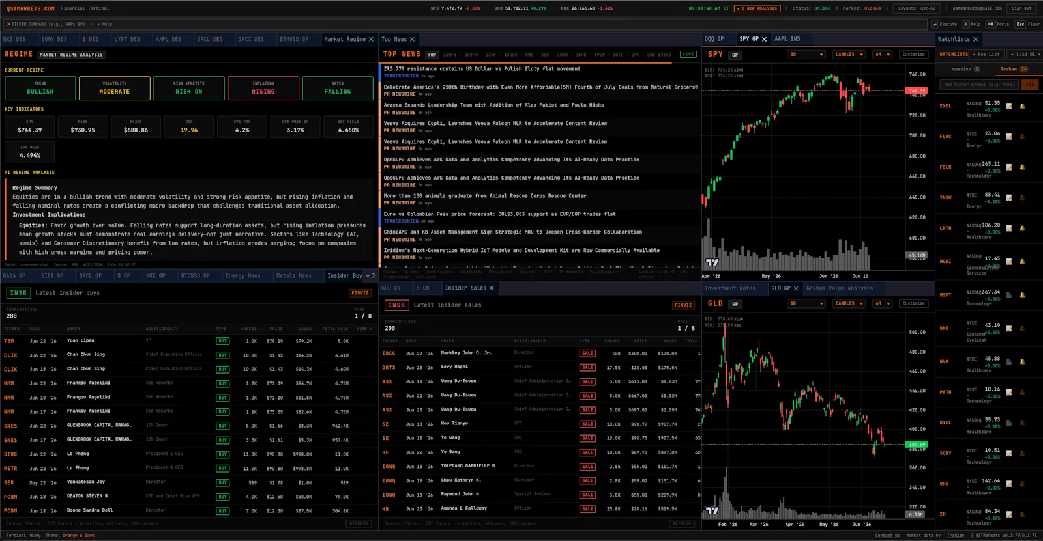
Task: Open the 3 New Analyses notification
Action: pos(757,8)
